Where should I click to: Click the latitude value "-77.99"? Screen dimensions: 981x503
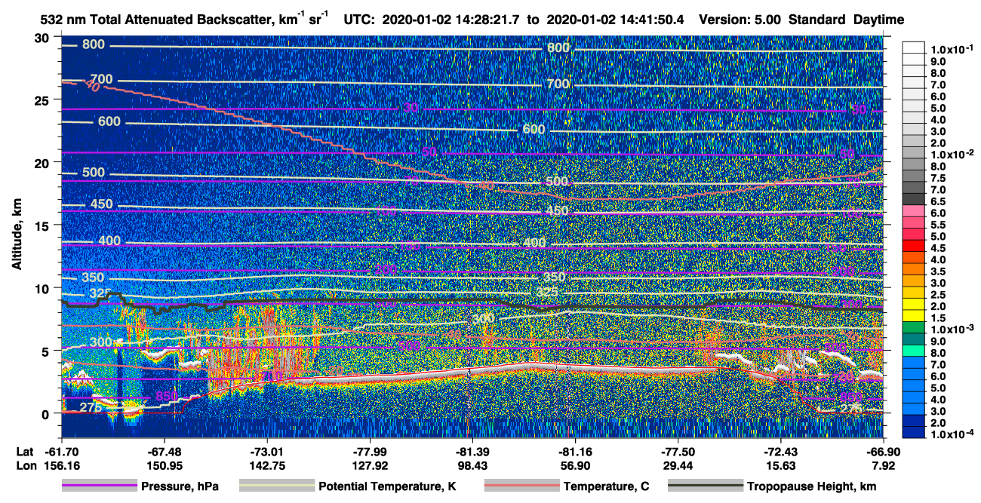coord(371,452)
